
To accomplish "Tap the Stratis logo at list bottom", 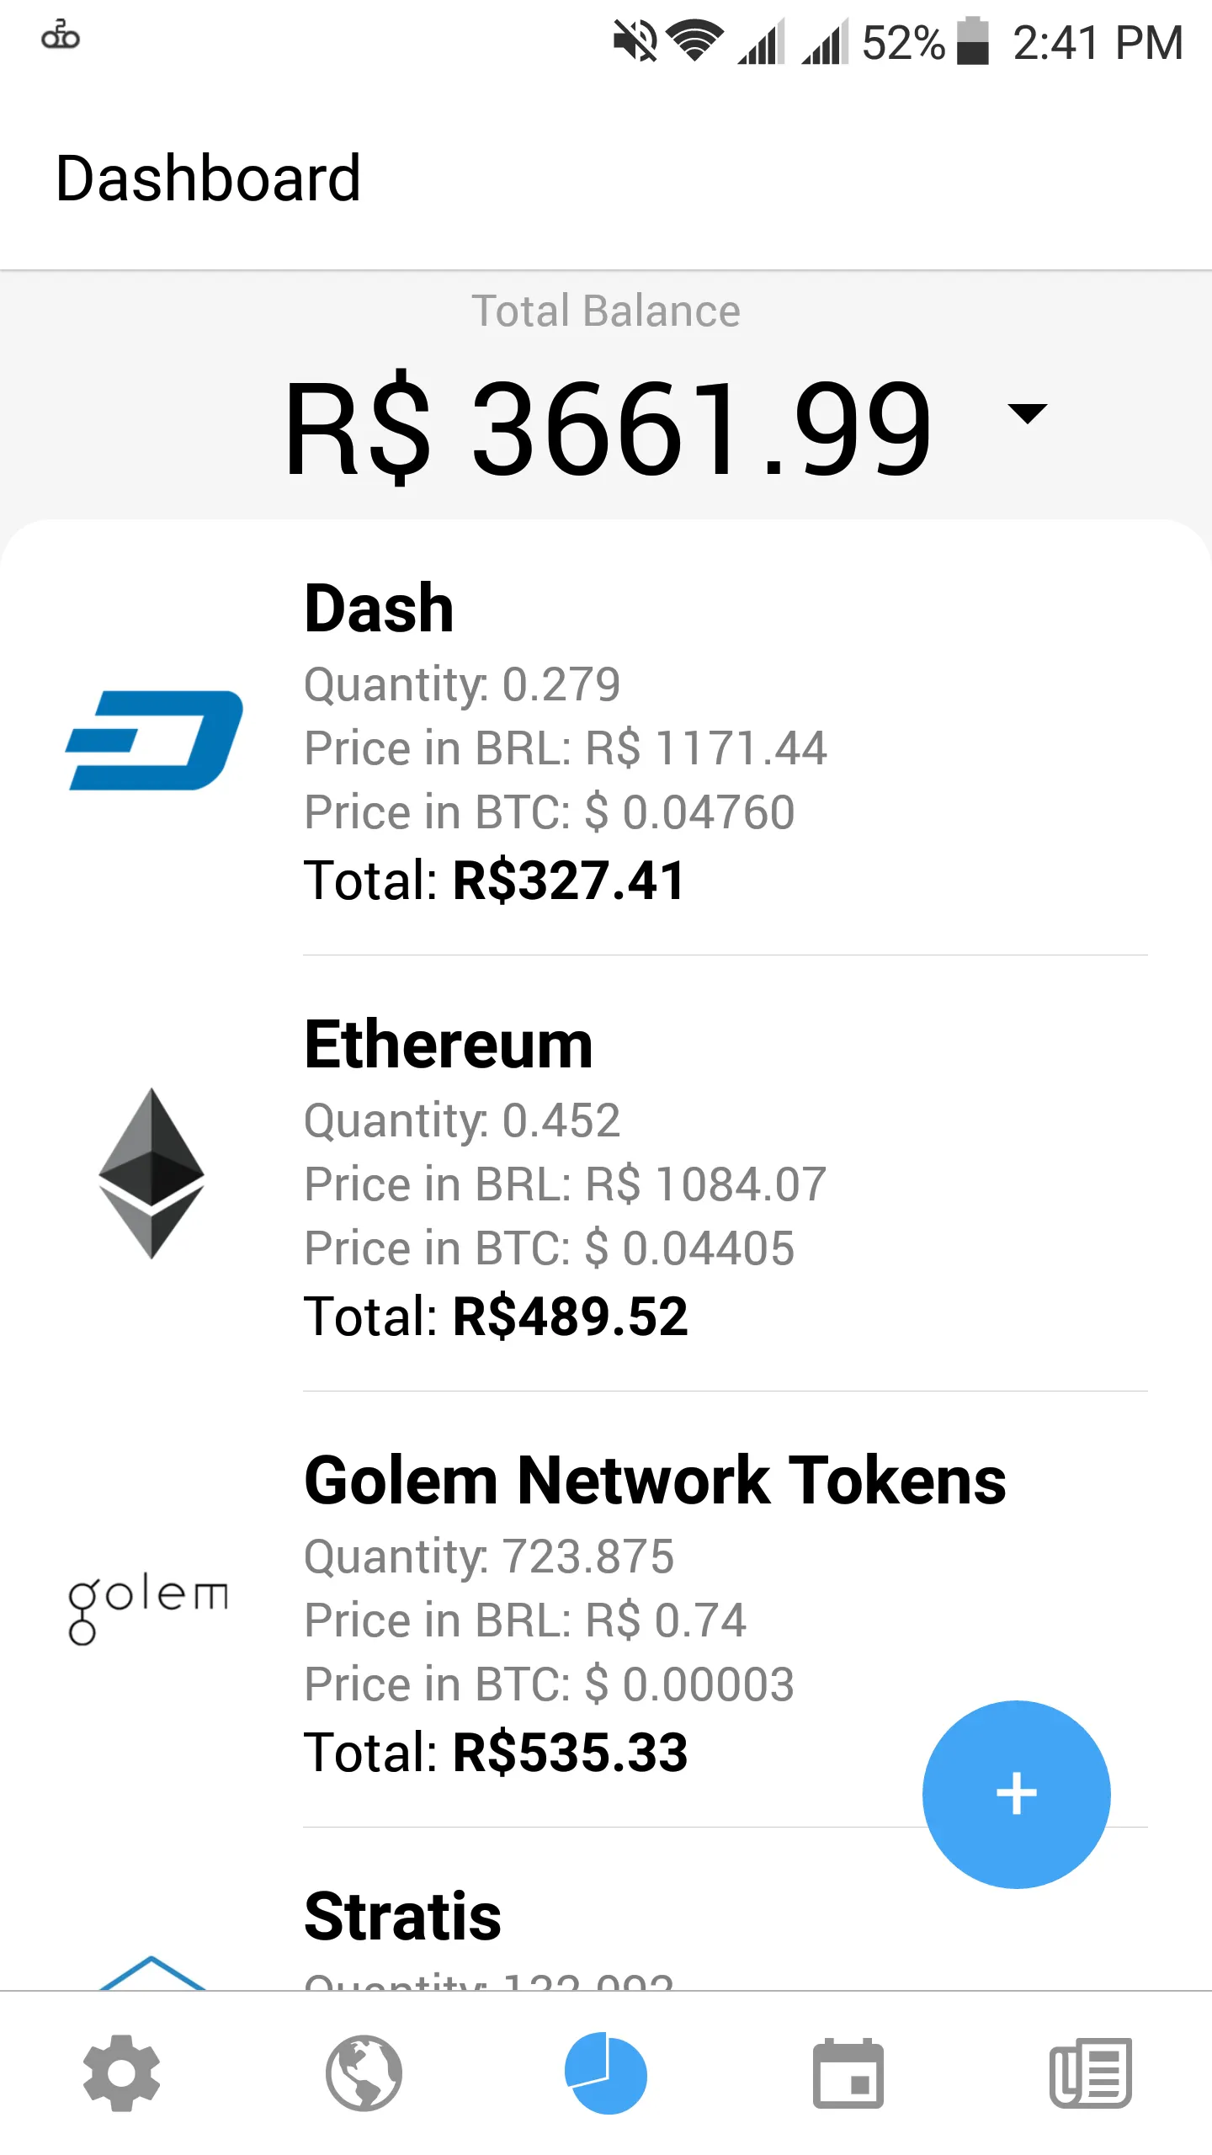I will click(x=151, y=1972).
